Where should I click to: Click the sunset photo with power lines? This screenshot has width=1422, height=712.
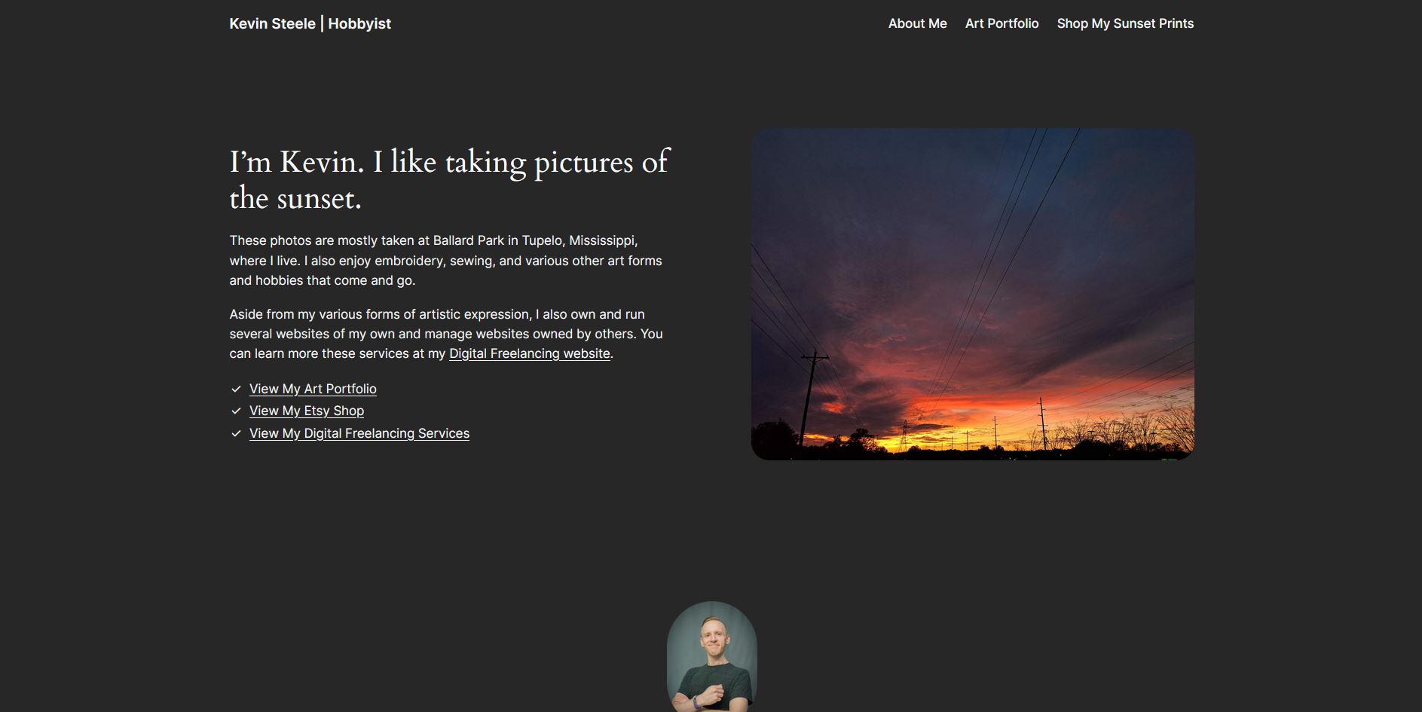[972, 294]
